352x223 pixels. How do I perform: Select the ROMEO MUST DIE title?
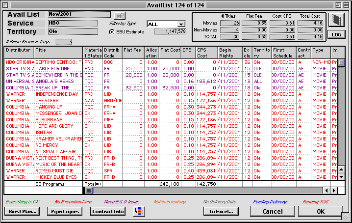[x=54, y=170]
